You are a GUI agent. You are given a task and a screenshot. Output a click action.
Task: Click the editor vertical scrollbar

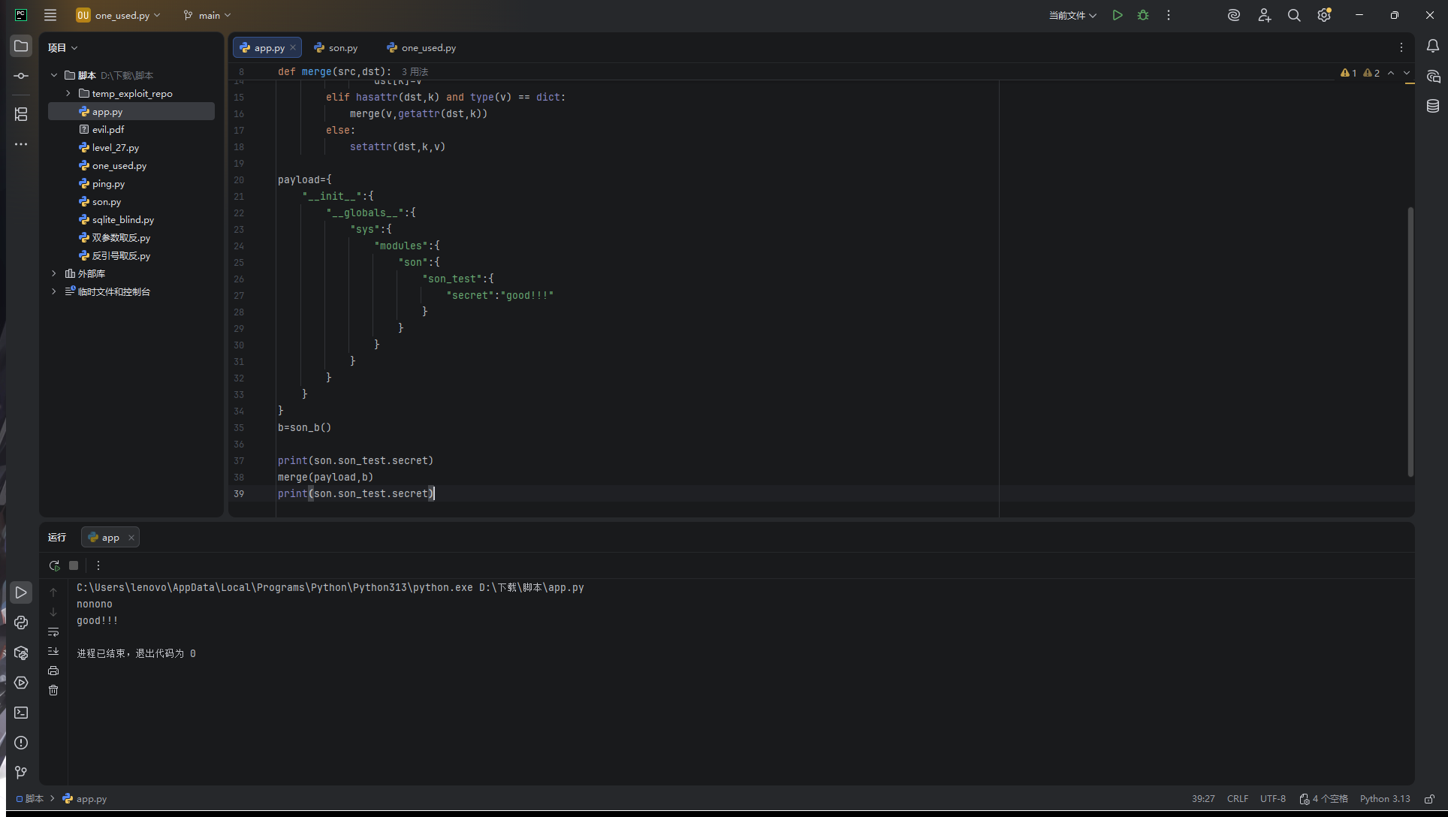click(x=1410, y=342)
